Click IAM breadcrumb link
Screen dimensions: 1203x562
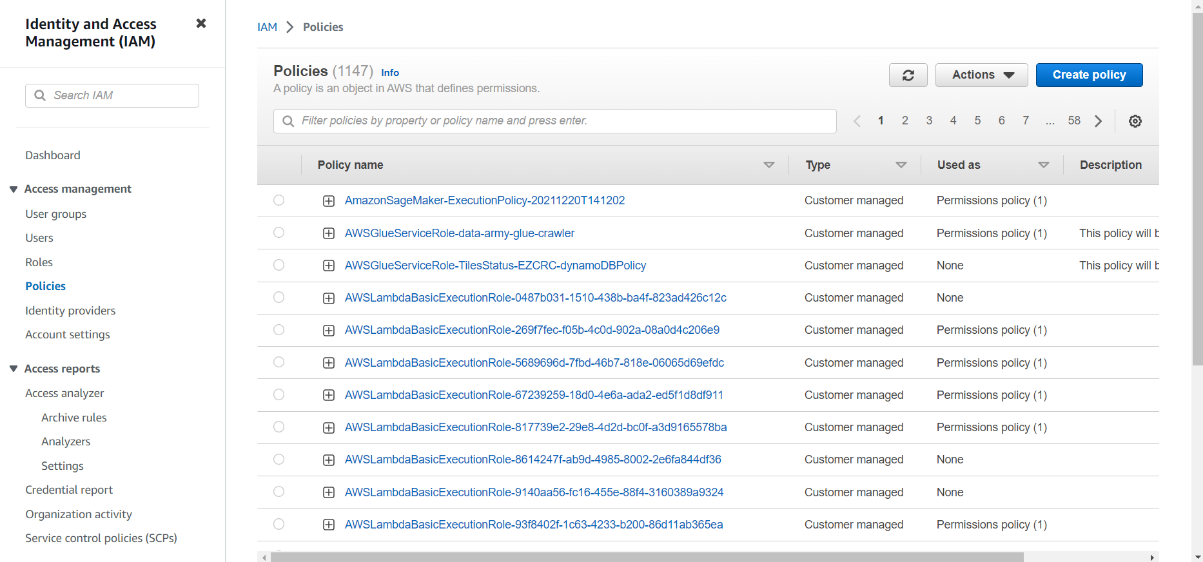coord(267,27)
